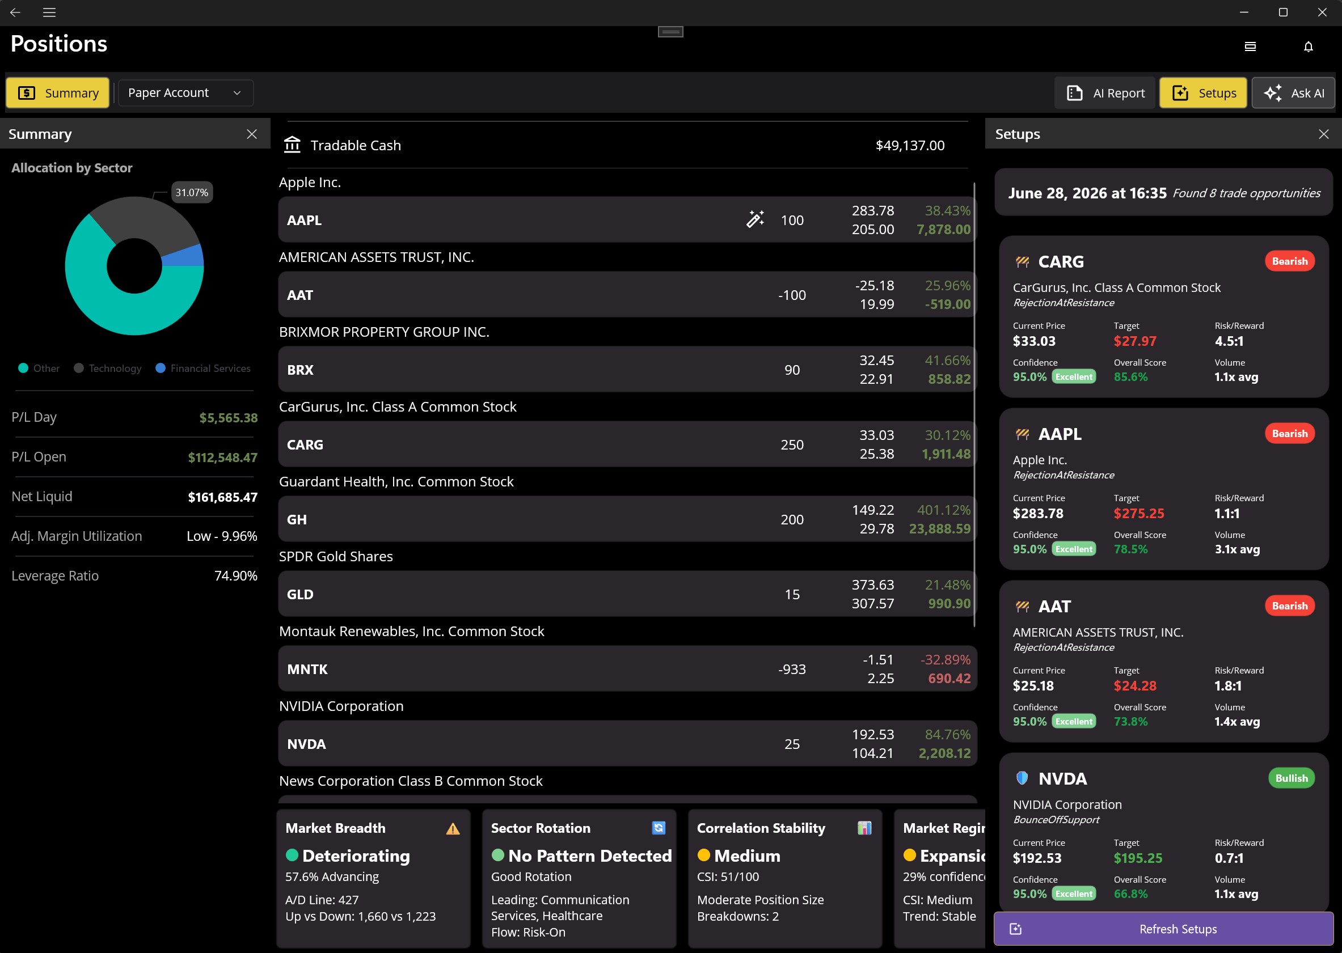Open the CARG trade setup card
The image size is (1342, 953).
1163,317
